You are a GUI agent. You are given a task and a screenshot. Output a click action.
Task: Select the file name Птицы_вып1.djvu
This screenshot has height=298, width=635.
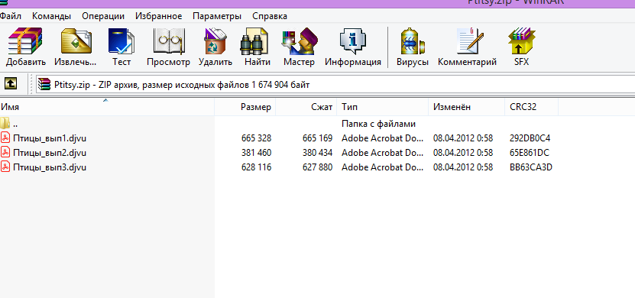click(x=50, y=138)
